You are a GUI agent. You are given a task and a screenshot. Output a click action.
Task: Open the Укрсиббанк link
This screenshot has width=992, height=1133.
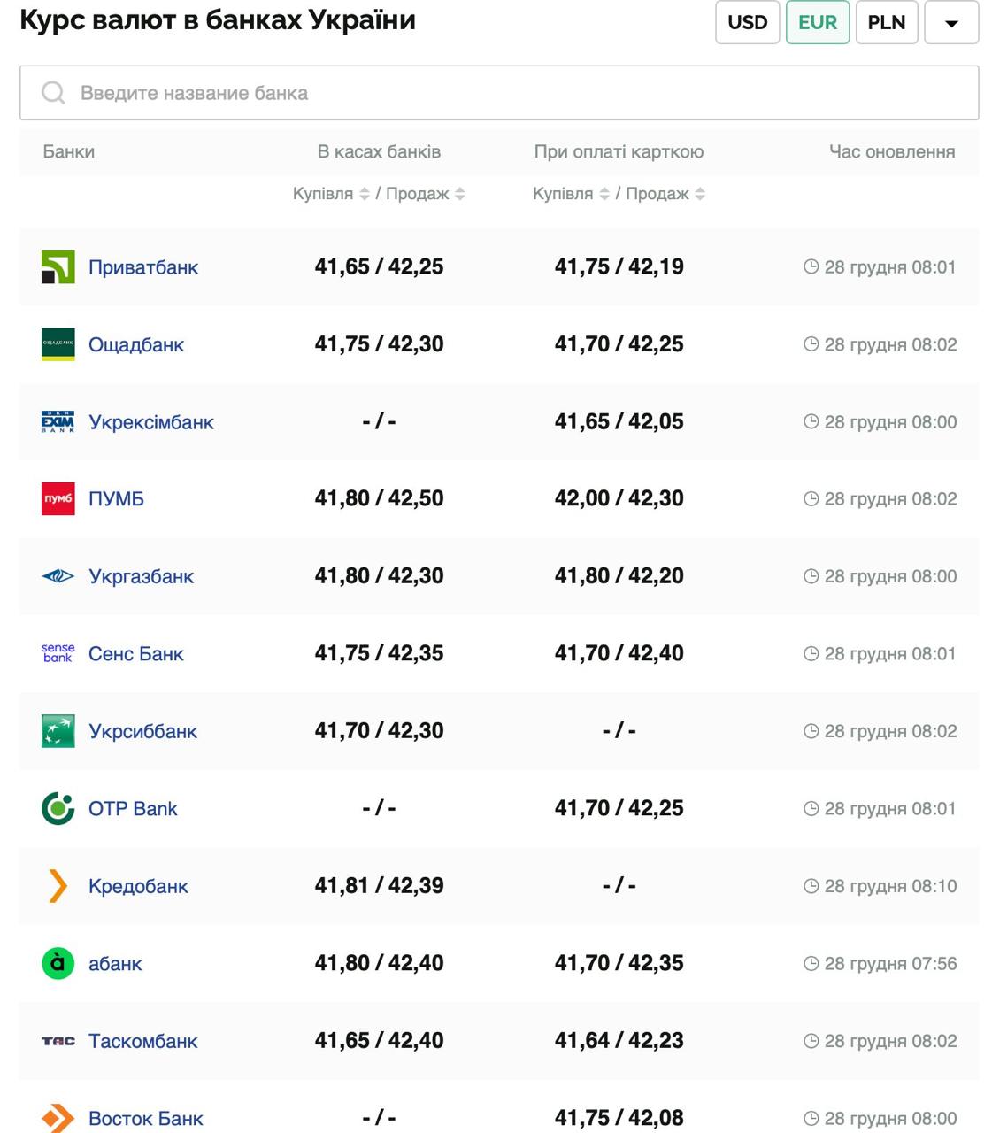(x=142, y=731)
